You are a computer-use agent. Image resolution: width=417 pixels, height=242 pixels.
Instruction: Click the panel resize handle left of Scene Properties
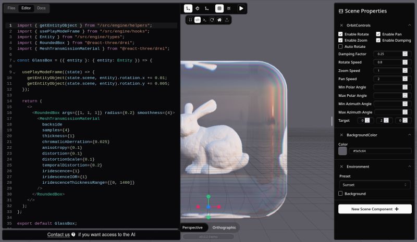332,121
